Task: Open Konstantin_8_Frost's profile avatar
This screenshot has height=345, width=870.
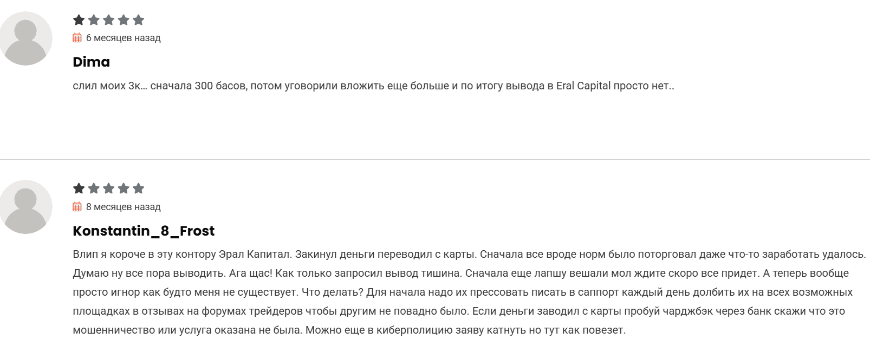Action: click(x=25, y=207)
